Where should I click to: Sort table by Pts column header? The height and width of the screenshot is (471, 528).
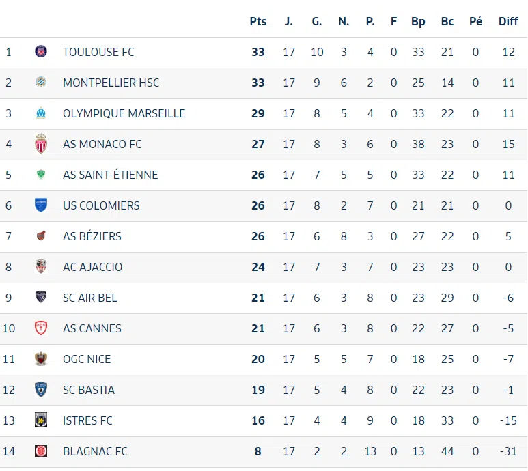[258, 21]
